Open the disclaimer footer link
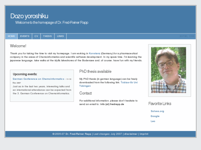201x150 pixels. [131, 134]
